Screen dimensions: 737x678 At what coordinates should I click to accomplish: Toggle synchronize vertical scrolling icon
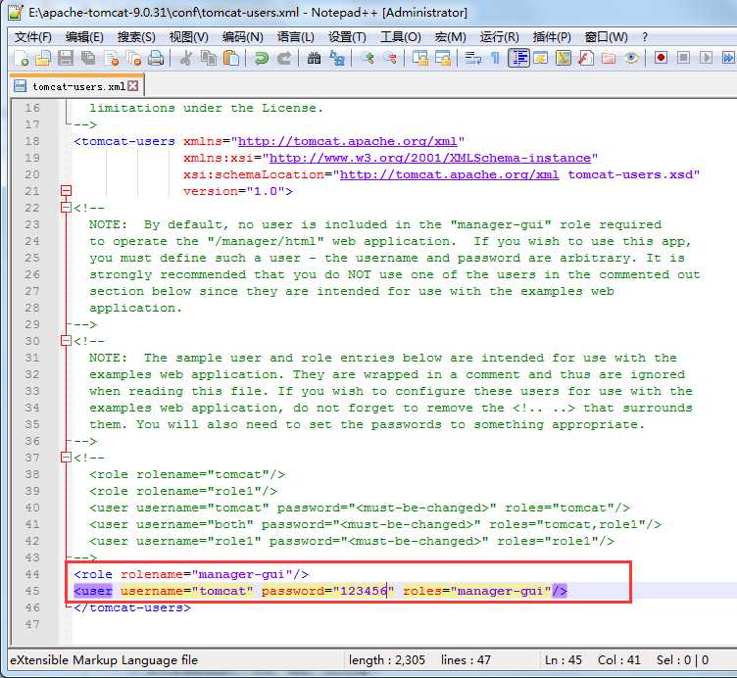pos(420,58)
